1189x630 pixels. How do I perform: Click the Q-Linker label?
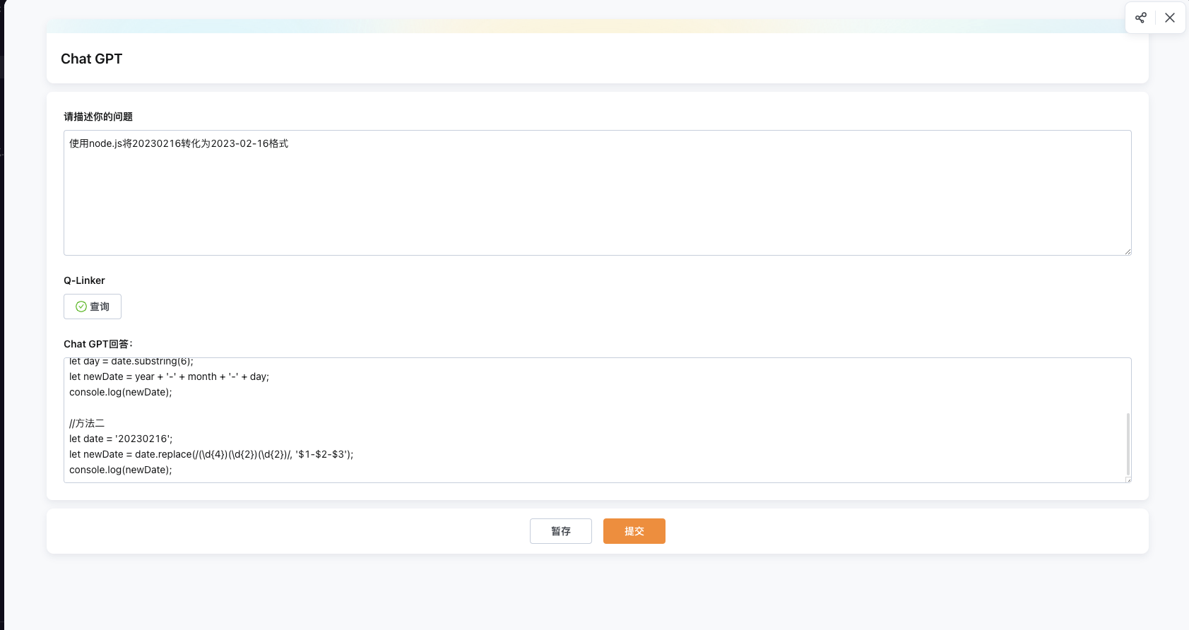pos(84,280)
